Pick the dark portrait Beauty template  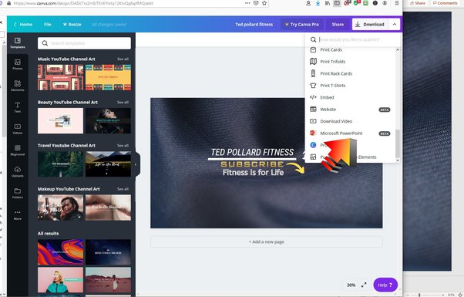pos(108,121)
